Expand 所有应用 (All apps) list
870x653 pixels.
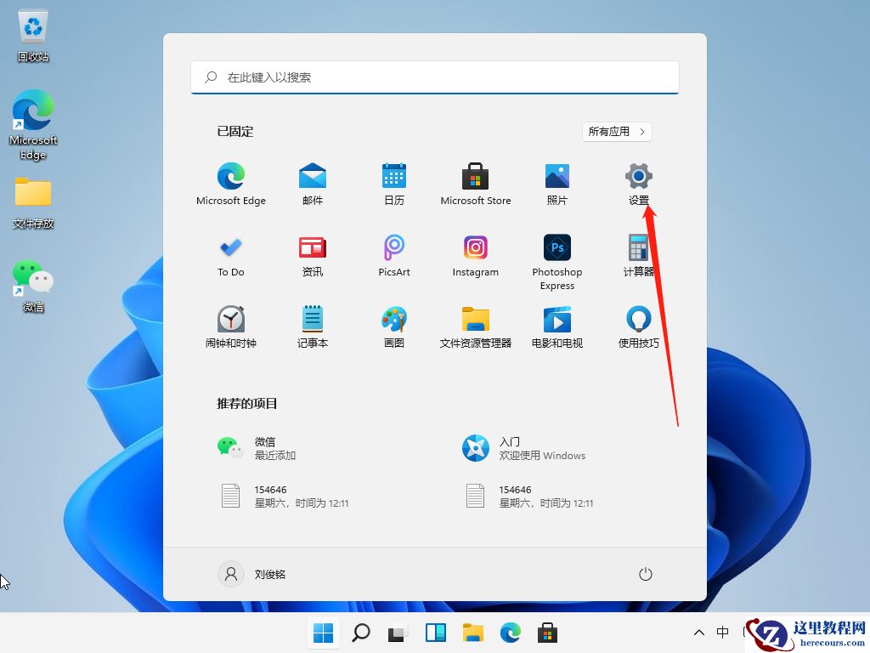click(x=617, y=131)
